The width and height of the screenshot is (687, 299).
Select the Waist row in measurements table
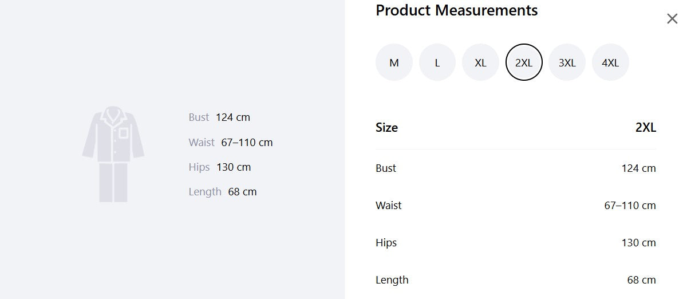pos(516,206)
